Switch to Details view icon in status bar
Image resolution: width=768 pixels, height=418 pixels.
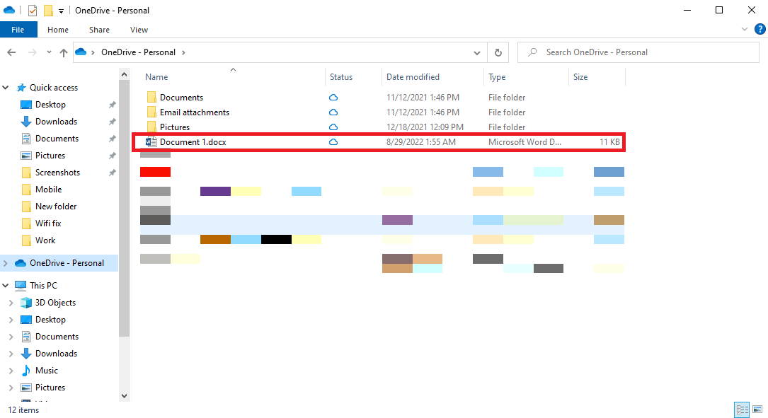click(x=742, y=410)
